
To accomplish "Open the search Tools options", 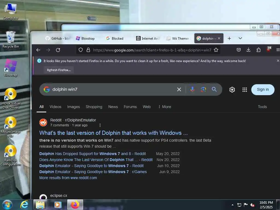I will [262, 107].
